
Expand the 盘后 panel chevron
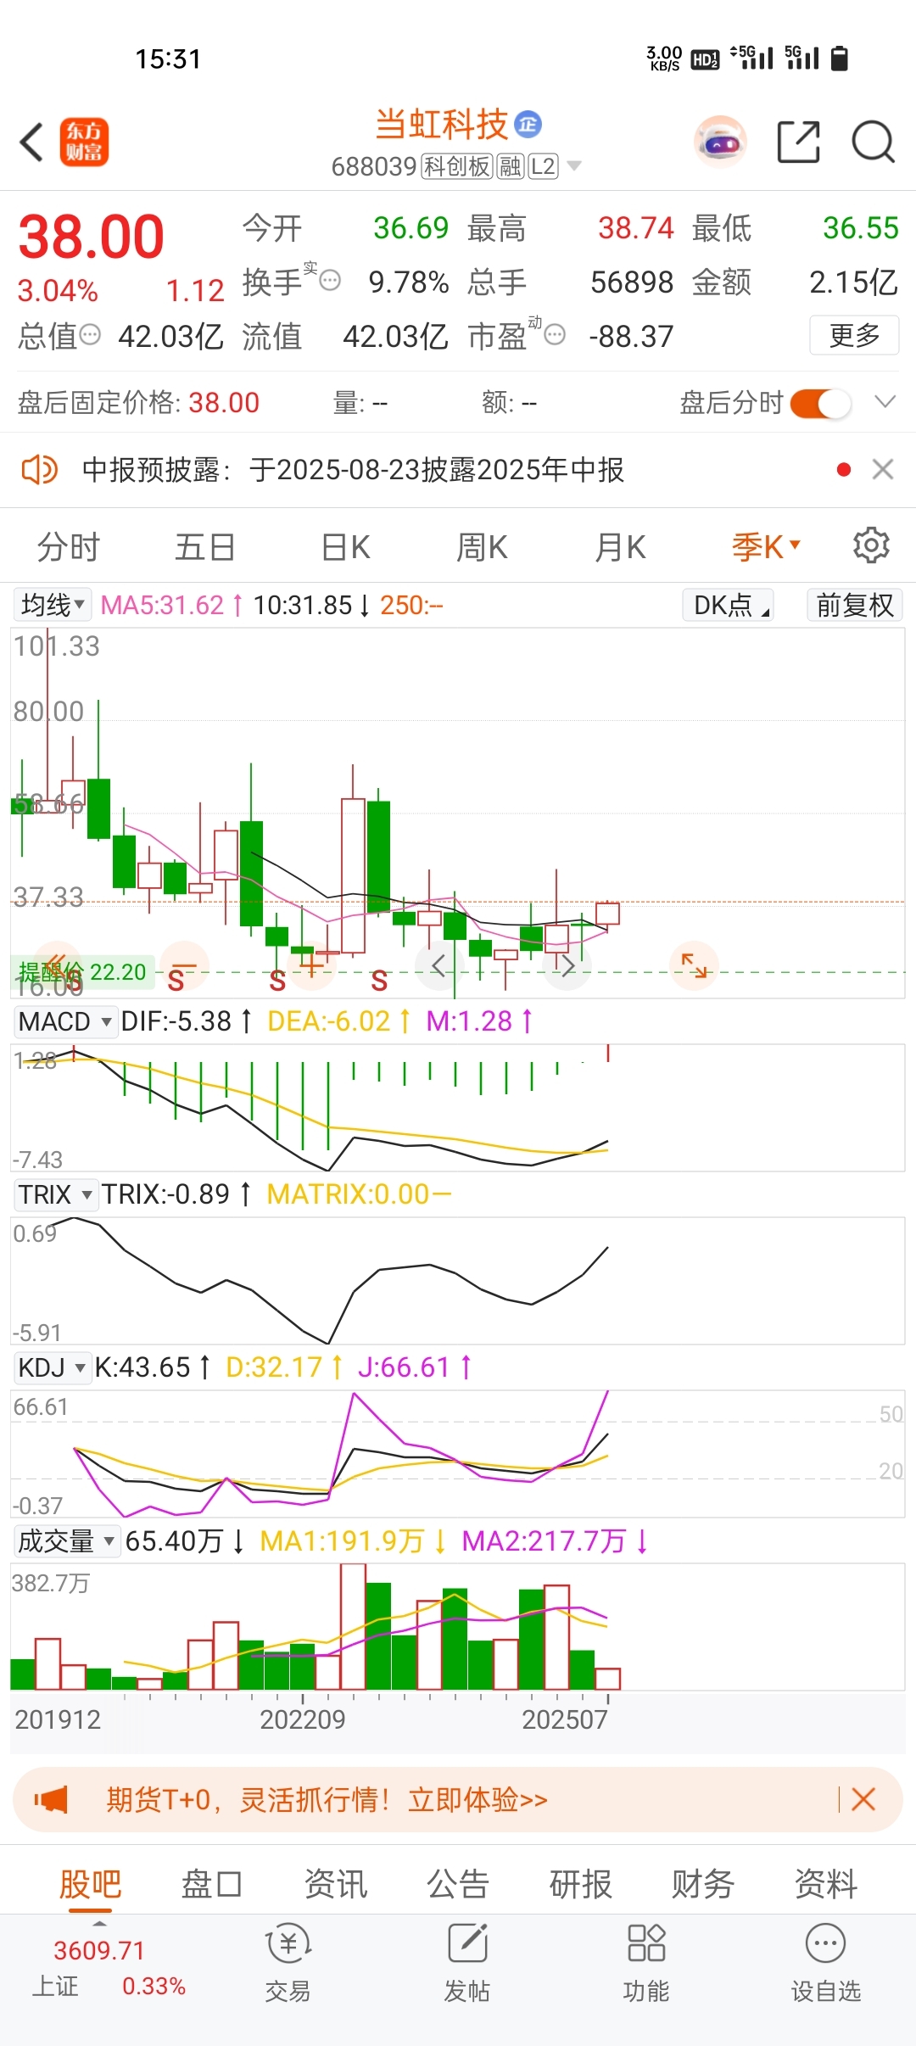coord(885,402)
